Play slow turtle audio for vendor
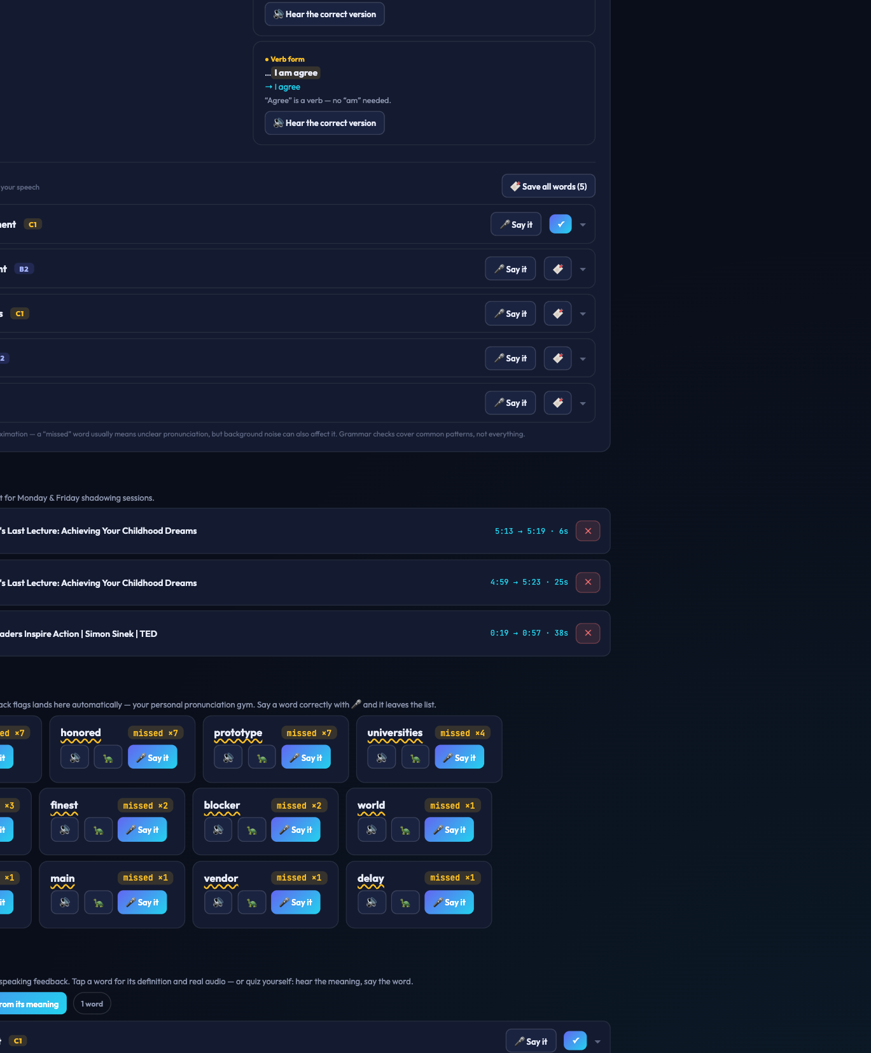Viewport: 871px width, 1053px height. coord(251,902)
